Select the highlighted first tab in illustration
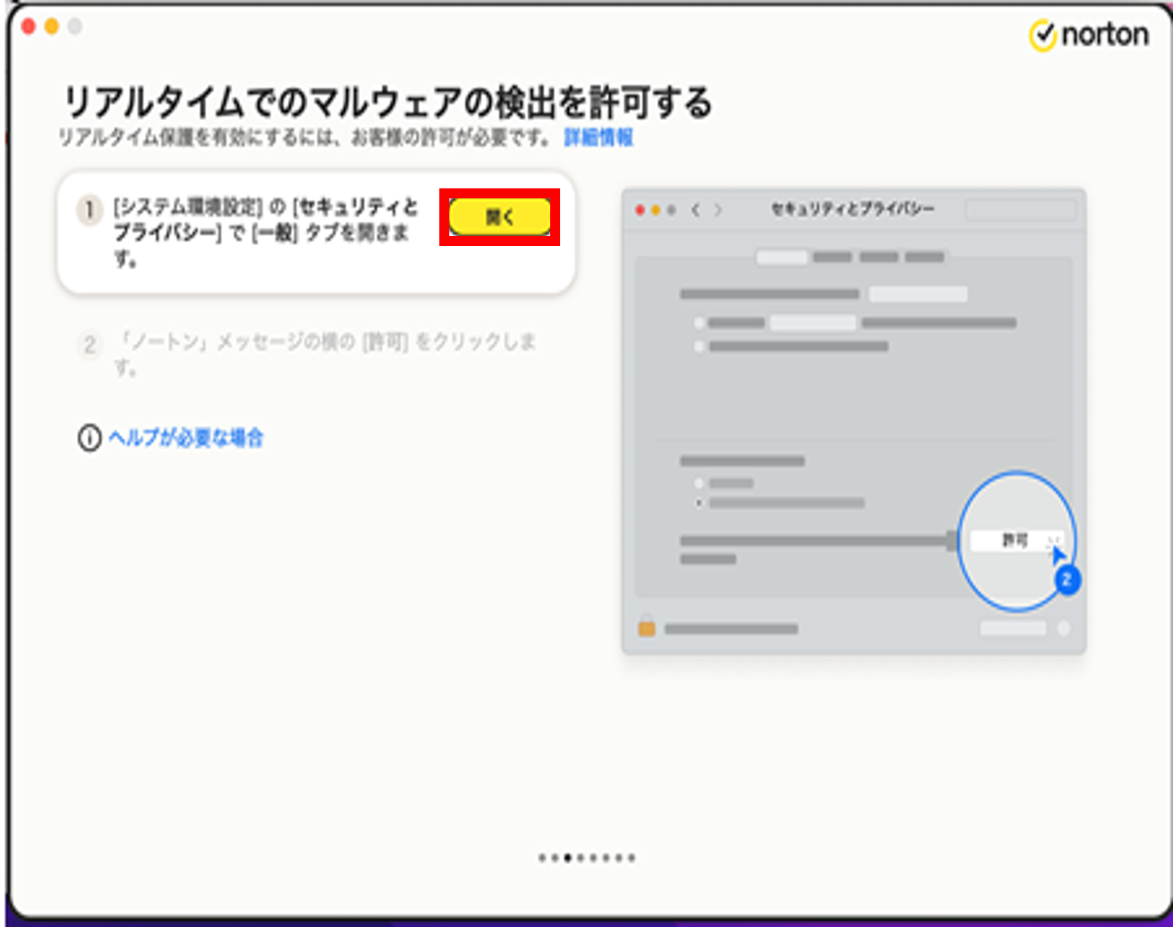This screenshot has height=927, width=1173. coord(781,257)
